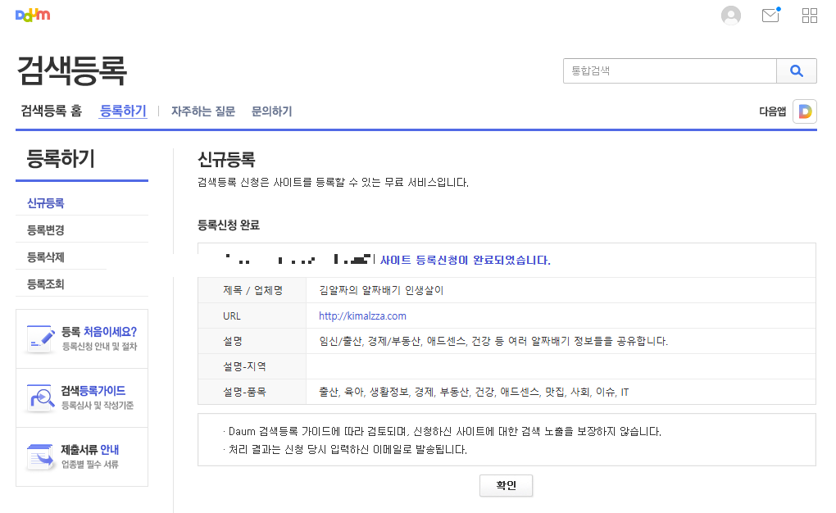Click the search magnifier icon
The image size is (836, 513).
pos(796,70)
